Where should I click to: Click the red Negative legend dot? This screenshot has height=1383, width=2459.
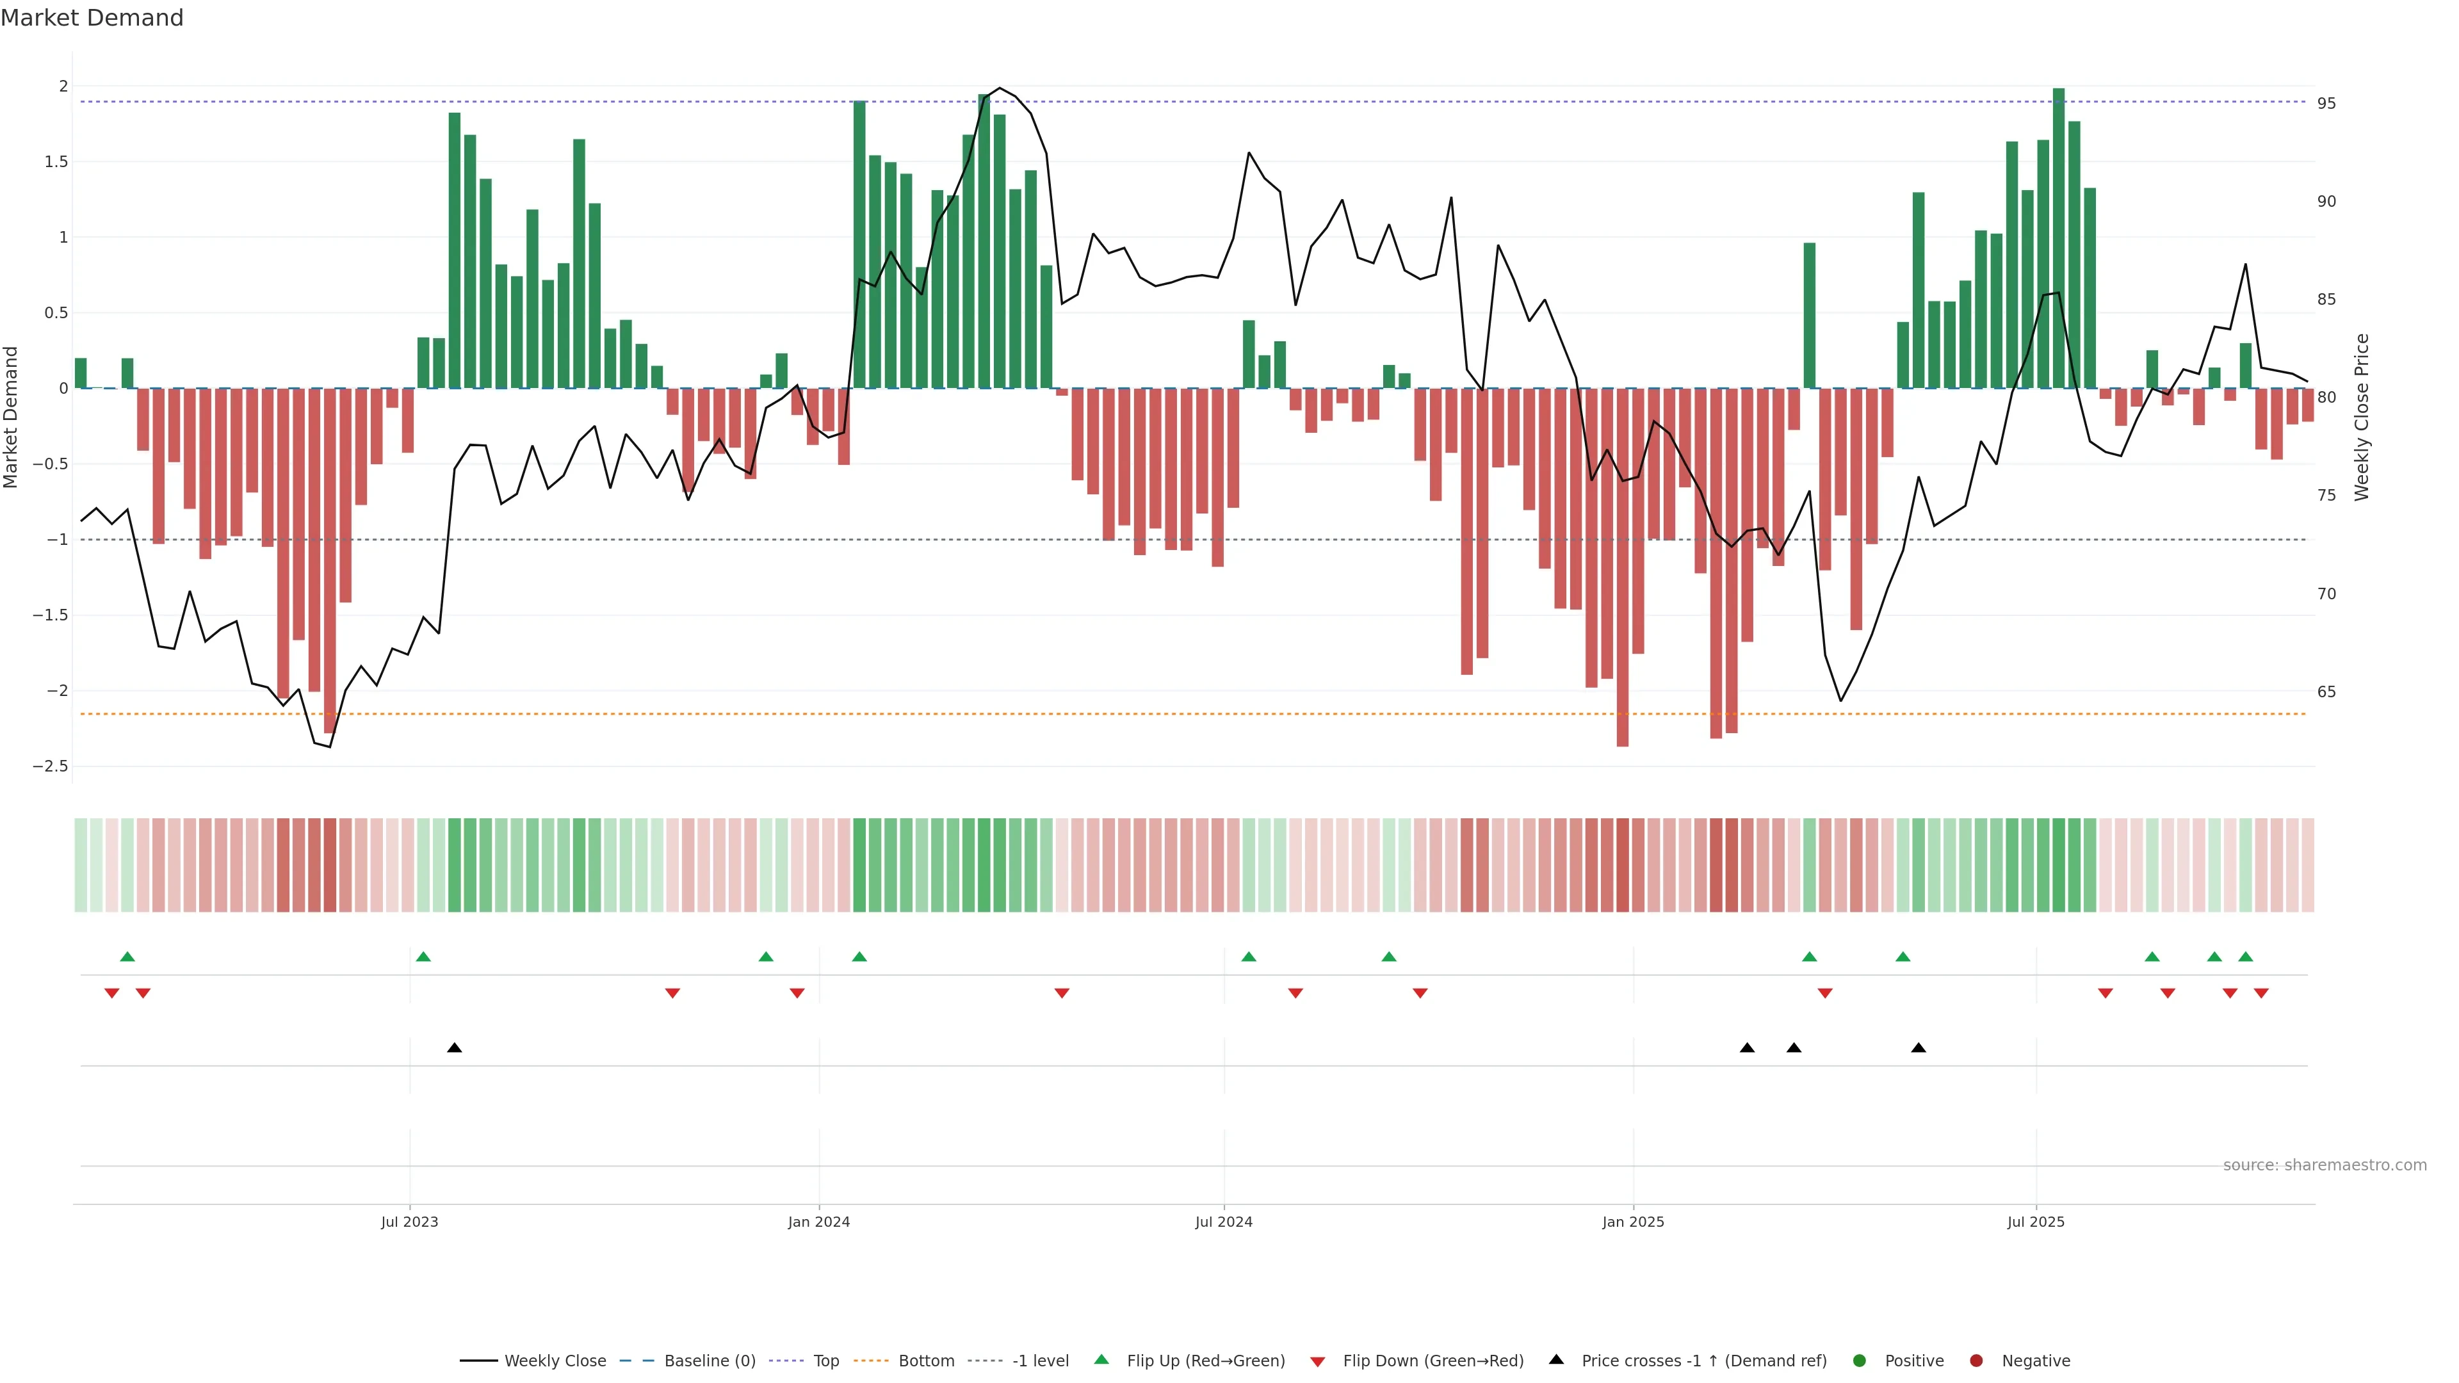coord(1976,1360)
